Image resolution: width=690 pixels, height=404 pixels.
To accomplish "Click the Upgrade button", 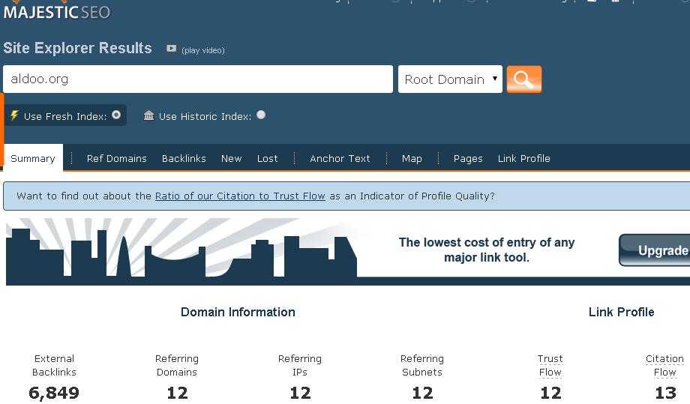I will (655, 250).
